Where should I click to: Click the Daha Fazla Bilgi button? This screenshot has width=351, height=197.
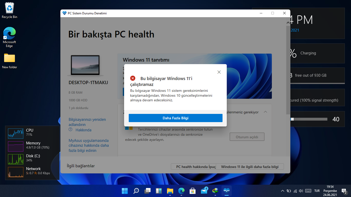[x=175, y=118]
